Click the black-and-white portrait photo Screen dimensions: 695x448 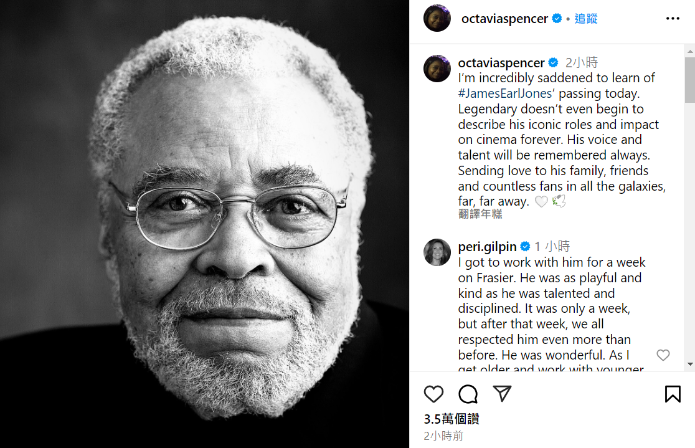pos(204,224)
